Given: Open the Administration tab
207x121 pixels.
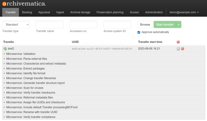Looking at the screenshot, I should point(154,12).
